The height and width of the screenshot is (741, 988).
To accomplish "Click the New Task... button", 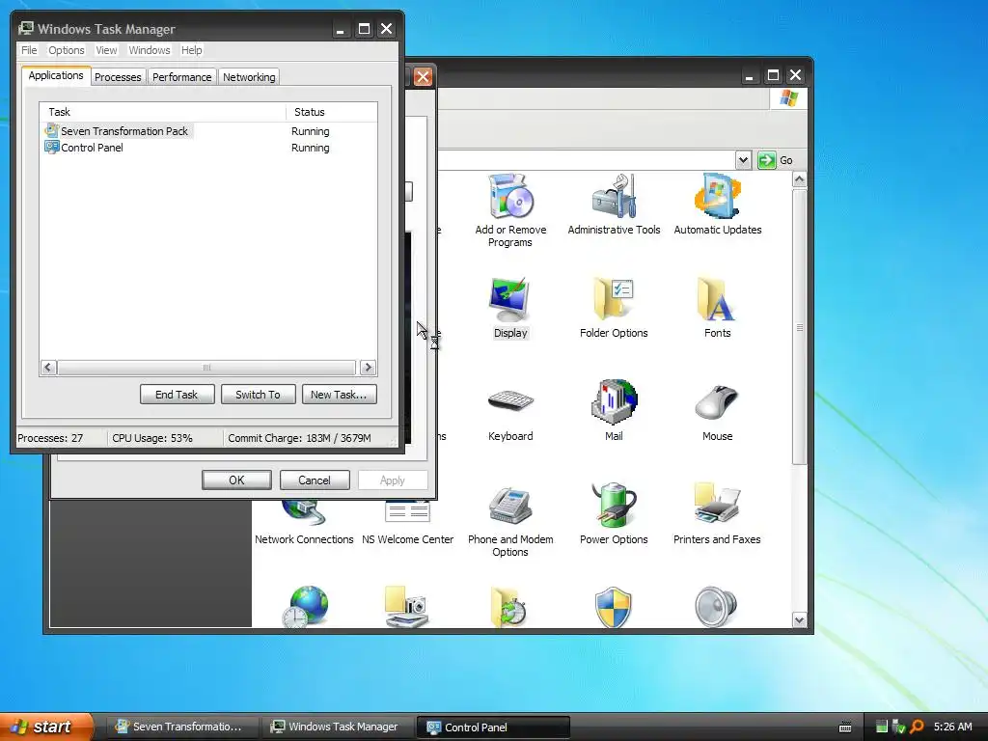I will click(339, 395).
